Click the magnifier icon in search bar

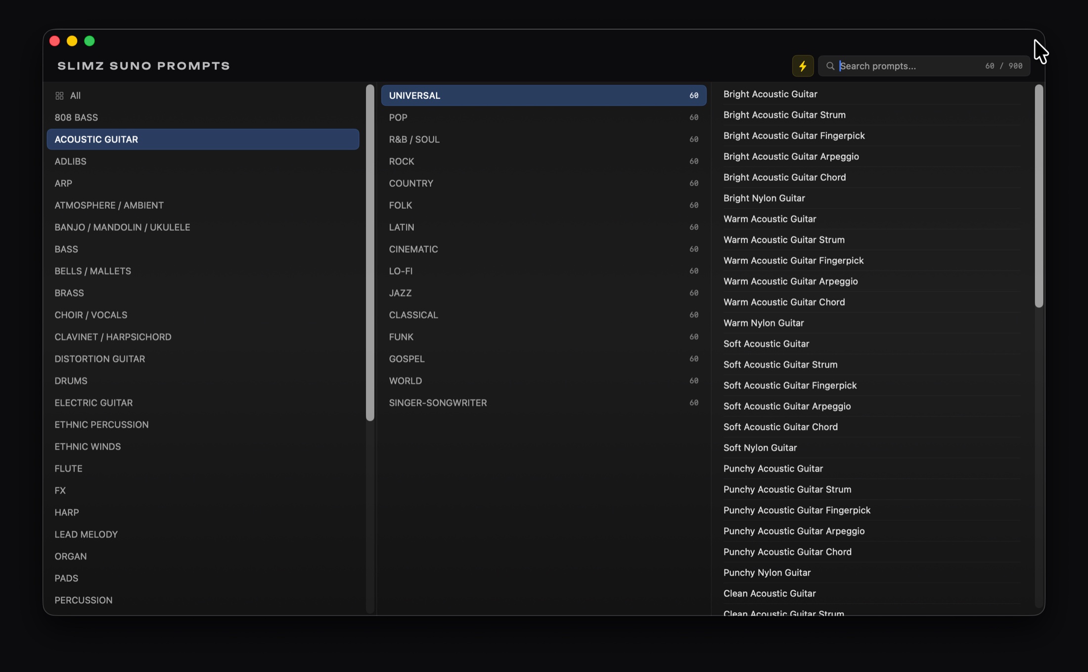pos(830,66)
